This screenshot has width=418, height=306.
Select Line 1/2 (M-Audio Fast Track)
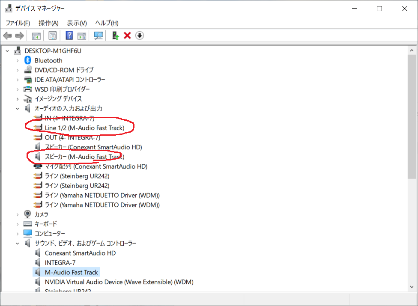(84, 128)
